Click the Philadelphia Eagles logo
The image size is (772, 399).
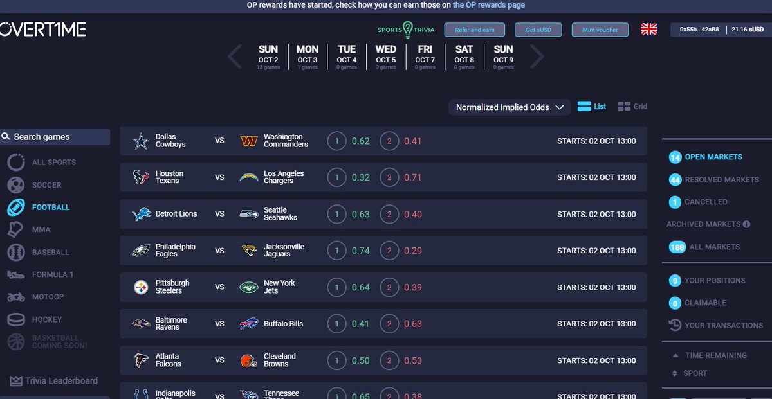(x=141, y=251)
